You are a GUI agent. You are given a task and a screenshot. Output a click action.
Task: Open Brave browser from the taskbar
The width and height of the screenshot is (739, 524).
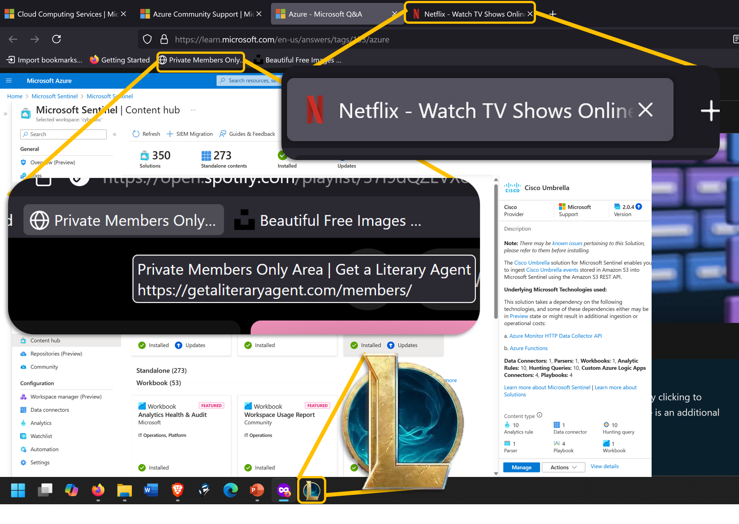pos(178,490)
